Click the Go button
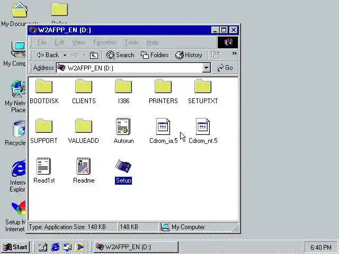Viewport: 339px width, 254px height. point(225,68)
